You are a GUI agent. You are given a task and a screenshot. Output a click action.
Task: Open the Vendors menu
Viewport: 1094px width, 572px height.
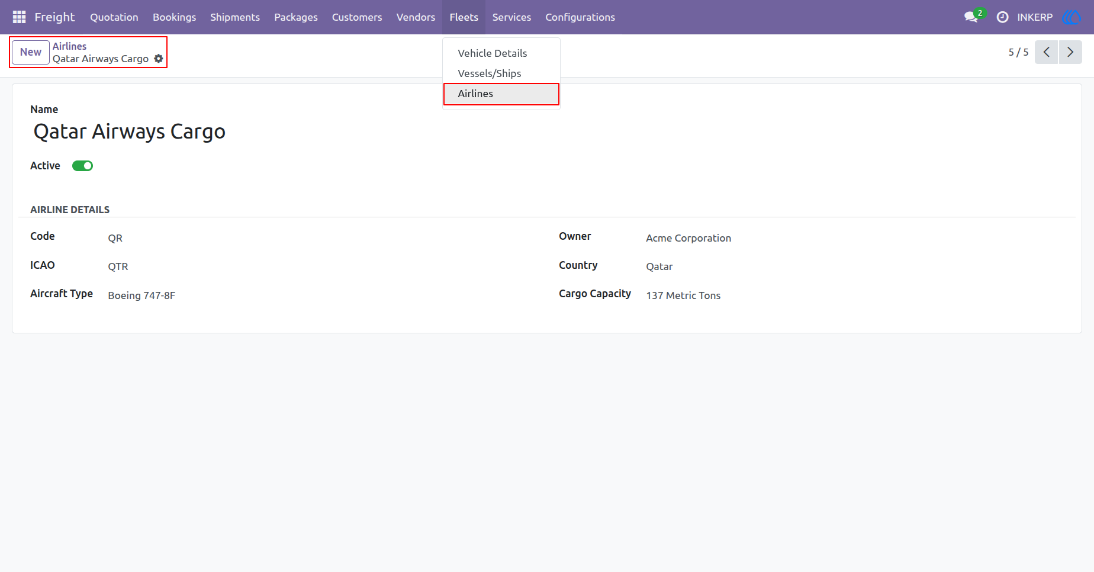click(416, 17)
